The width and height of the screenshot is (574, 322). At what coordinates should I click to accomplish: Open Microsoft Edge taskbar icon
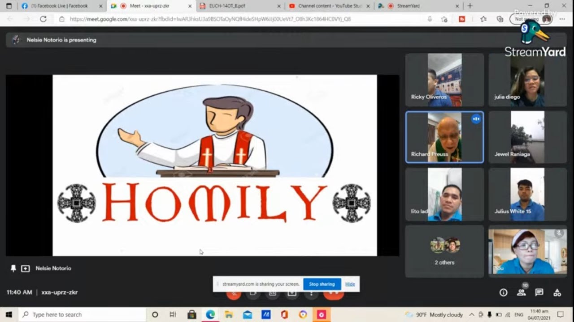point(210,314)
